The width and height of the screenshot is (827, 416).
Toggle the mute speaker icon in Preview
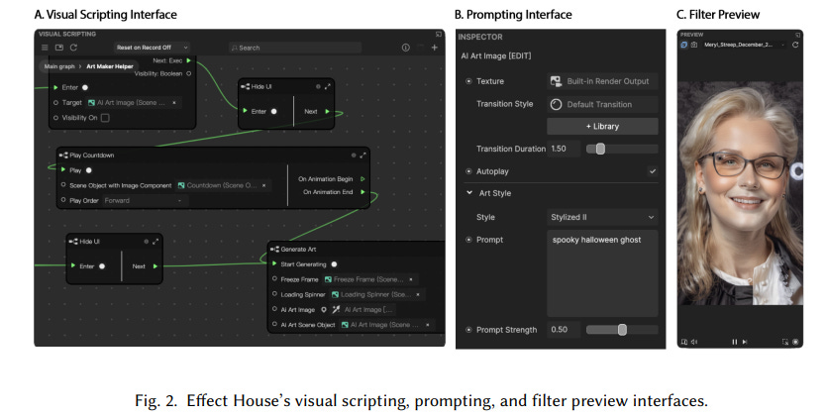pyautogui.click(x=694, y=342)
